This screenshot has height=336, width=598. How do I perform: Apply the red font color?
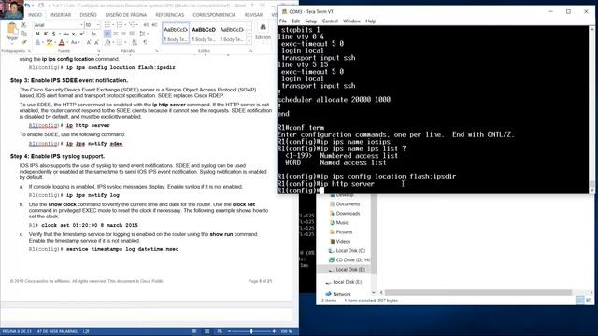(62, 42)
